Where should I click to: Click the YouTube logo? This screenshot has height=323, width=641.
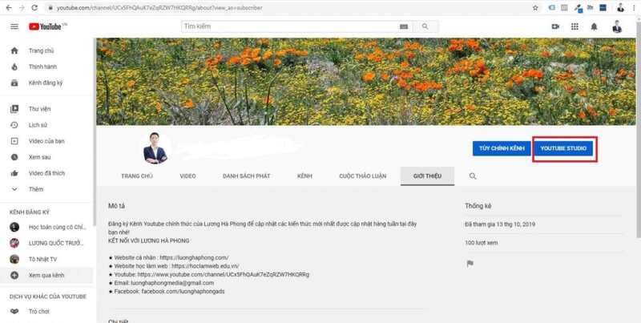pos(47,26)
